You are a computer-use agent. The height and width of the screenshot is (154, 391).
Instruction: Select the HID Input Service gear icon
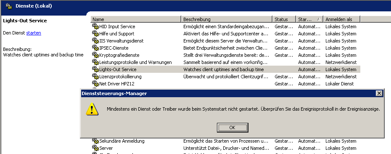(95, 26)
